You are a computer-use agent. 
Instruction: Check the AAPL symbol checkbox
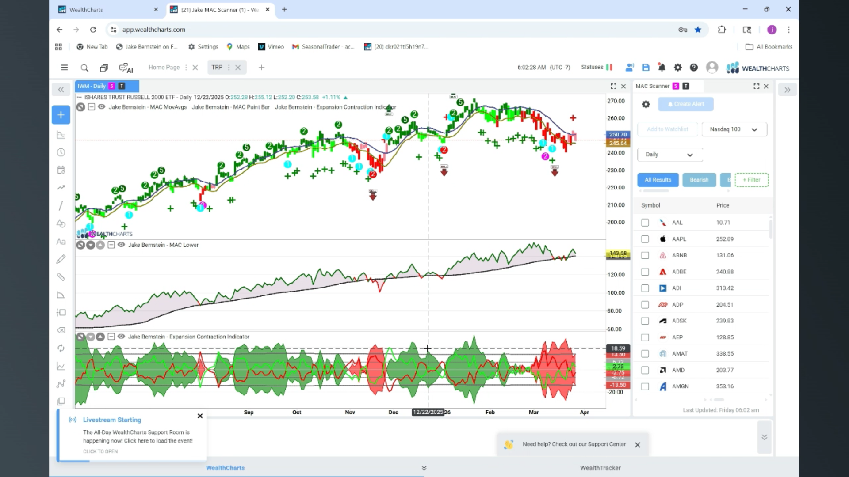[645, 239]
